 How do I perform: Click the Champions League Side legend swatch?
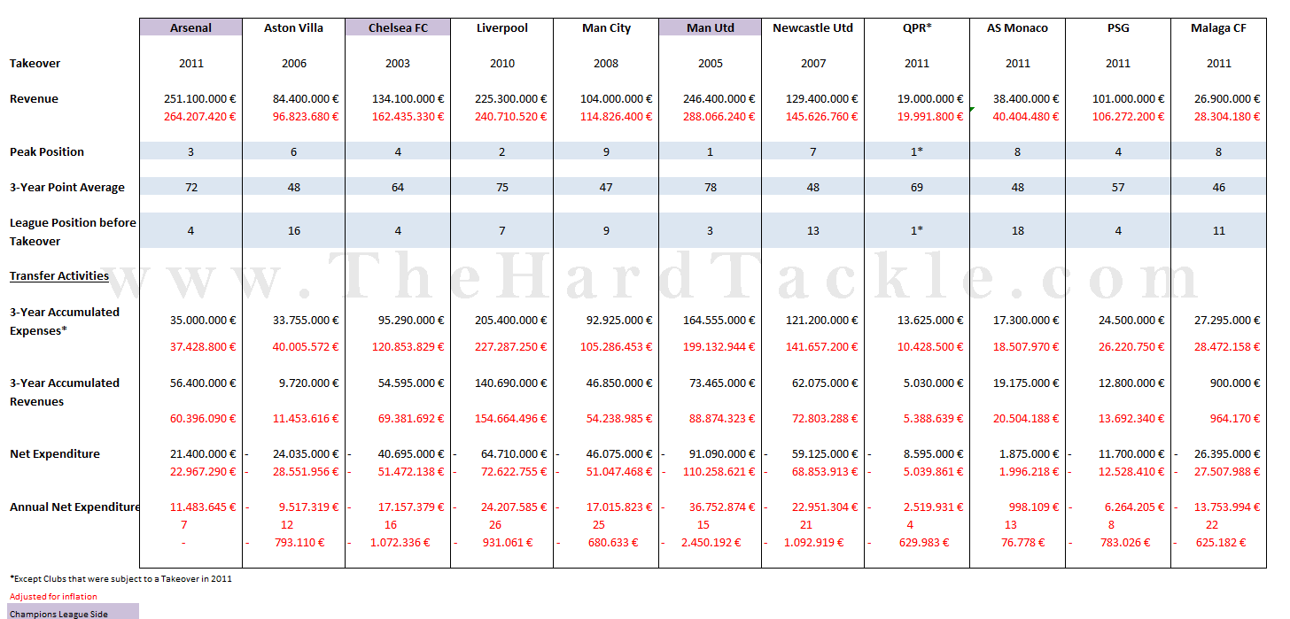[74, 613]
